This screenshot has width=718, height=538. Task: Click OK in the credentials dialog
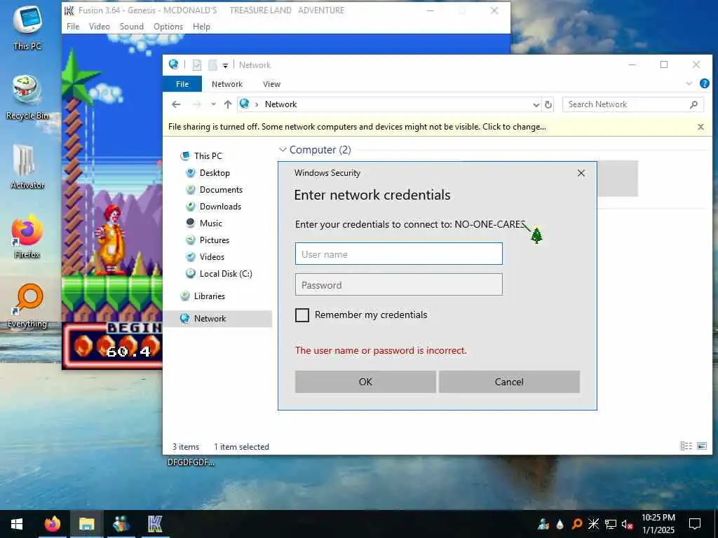[x=365, y=382]
